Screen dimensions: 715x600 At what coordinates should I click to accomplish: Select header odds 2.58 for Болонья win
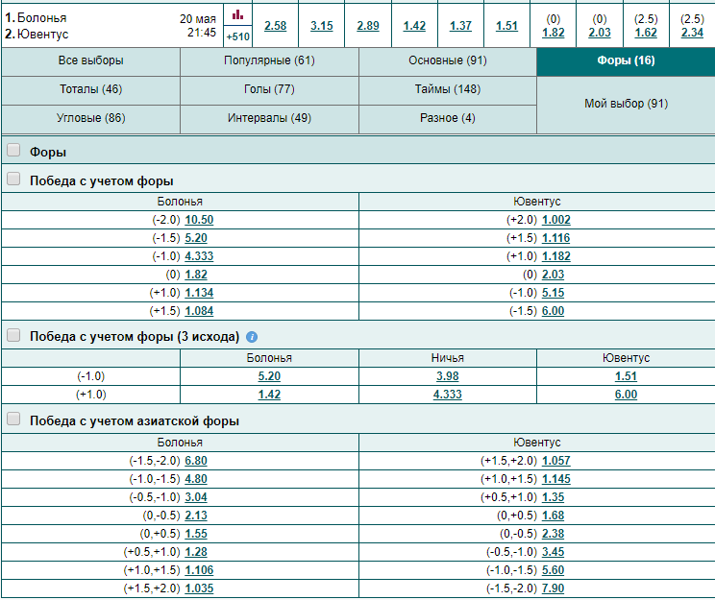(276, 26)
